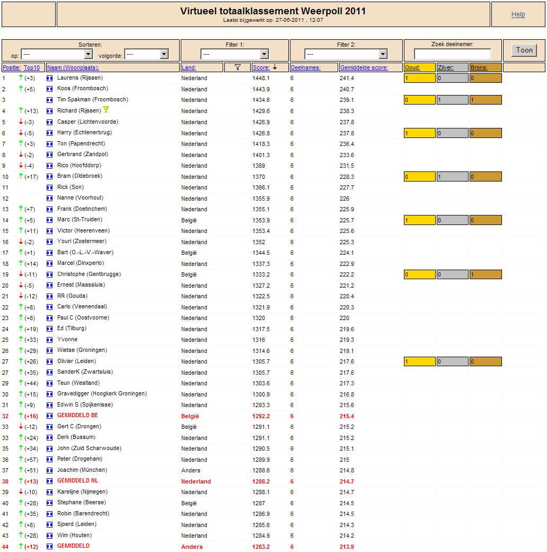Select the 'Anders' country cell for Joachim
The image size is (547, 552).
click(190, 470)
